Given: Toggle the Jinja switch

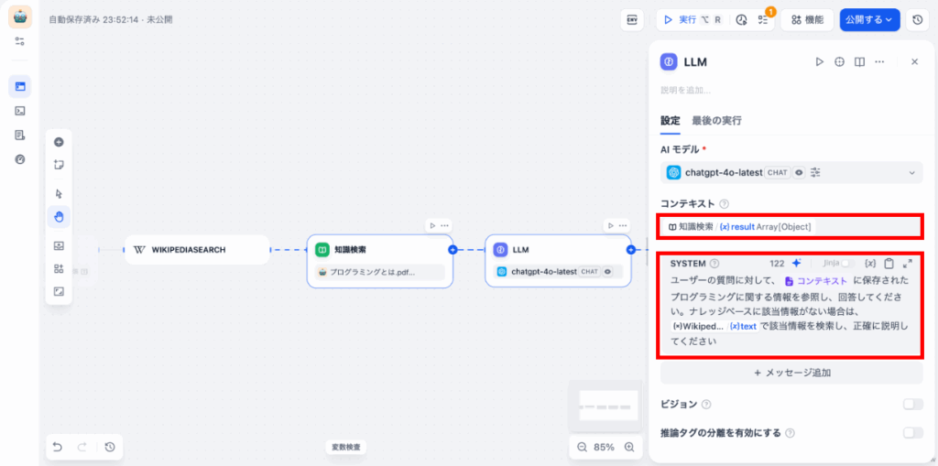Looking at the screenshot, I should coord(848,263).
